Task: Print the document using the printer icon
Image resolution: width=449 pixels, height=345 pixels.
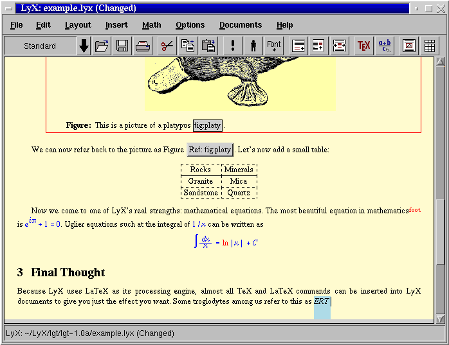Action: [143, 46]
